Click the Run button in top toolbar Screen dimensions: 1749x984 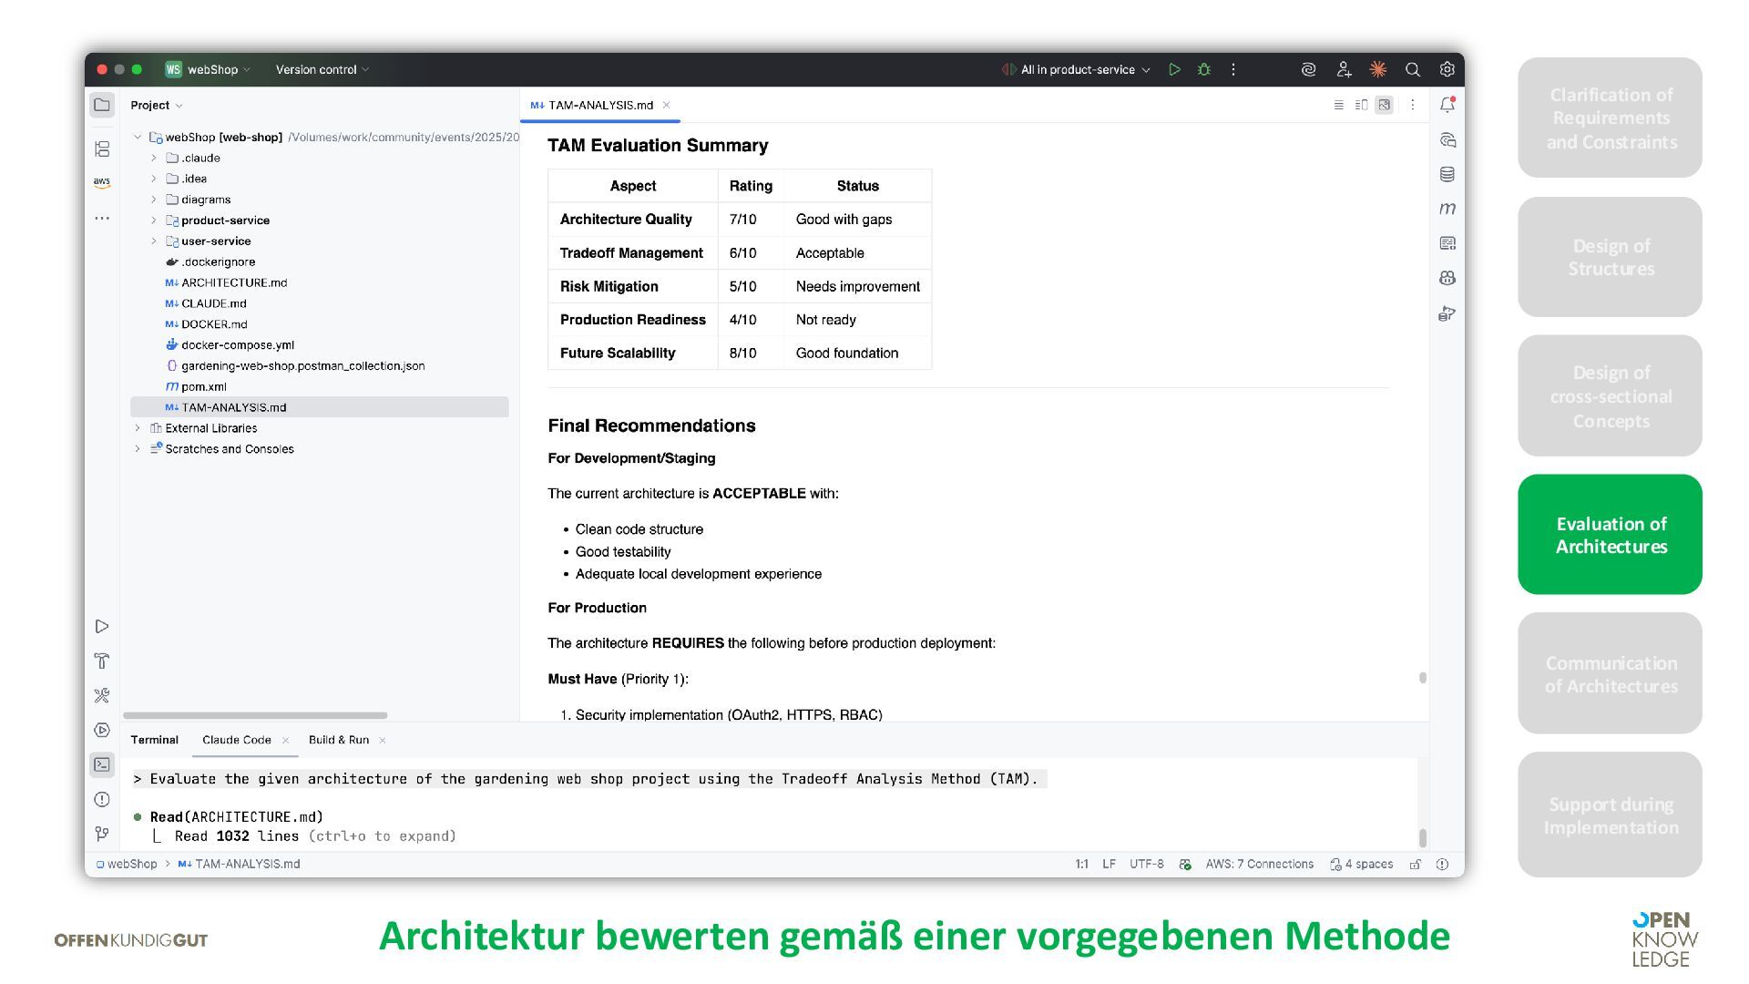1174,69
